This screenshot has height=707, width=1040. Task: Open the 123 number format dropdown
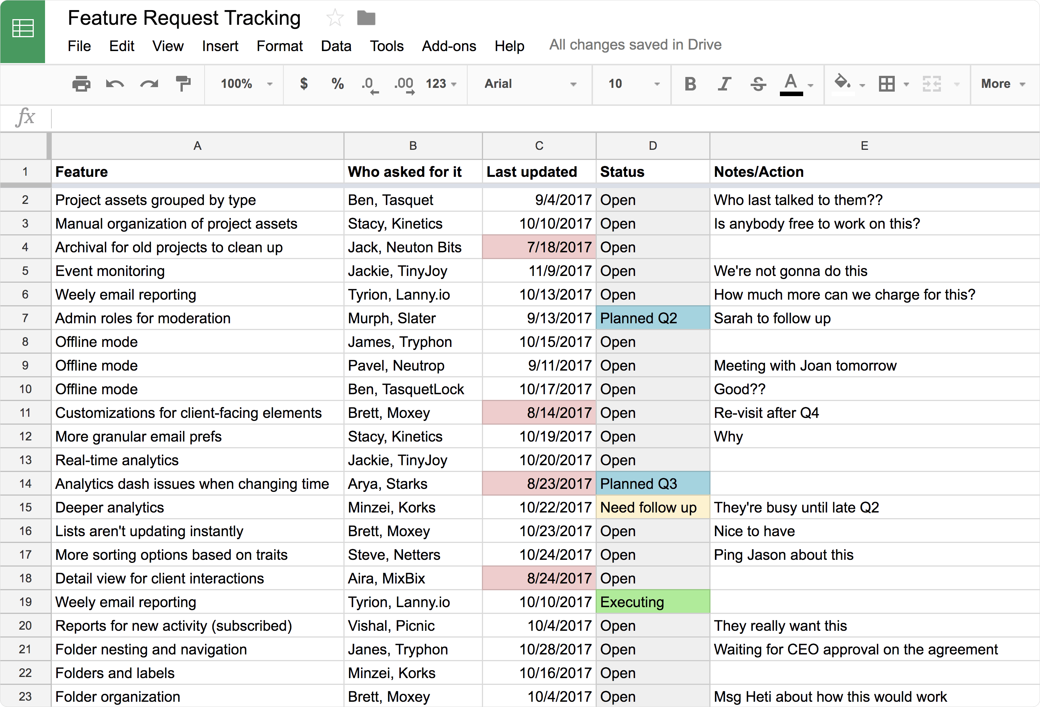point(441,84)
